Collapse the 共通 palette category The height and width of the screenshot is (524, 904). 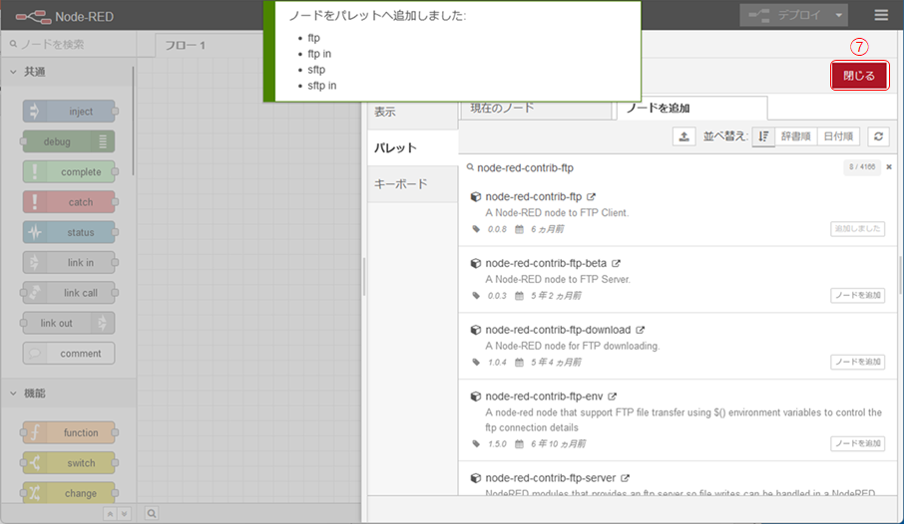[14, 72]
